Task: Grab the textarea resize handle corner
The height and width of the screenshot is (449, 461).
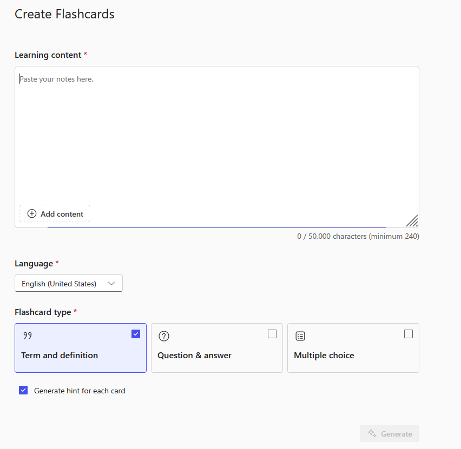Action: [412, 220]
